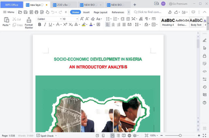Toggle italic text formatting

pos(45,25)
